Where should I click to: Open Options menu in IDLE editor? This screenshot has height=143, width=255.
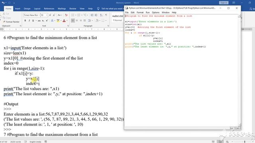[x=156, y=12]
